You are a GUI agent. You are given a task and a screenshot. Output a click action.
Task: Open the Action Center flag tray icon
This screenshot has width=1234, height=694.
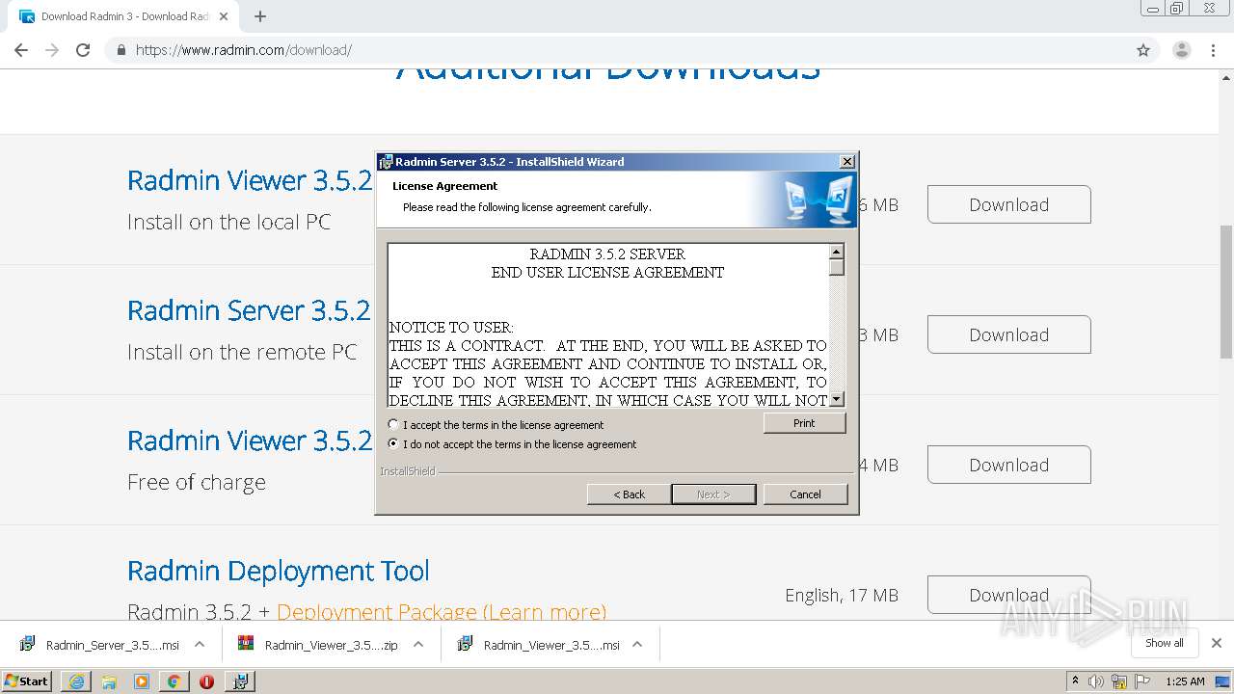[1142, 681]
